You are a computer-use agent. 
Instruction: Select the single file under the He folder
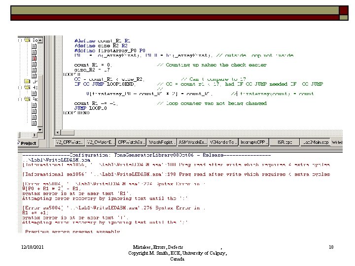[x=34, y=93]
